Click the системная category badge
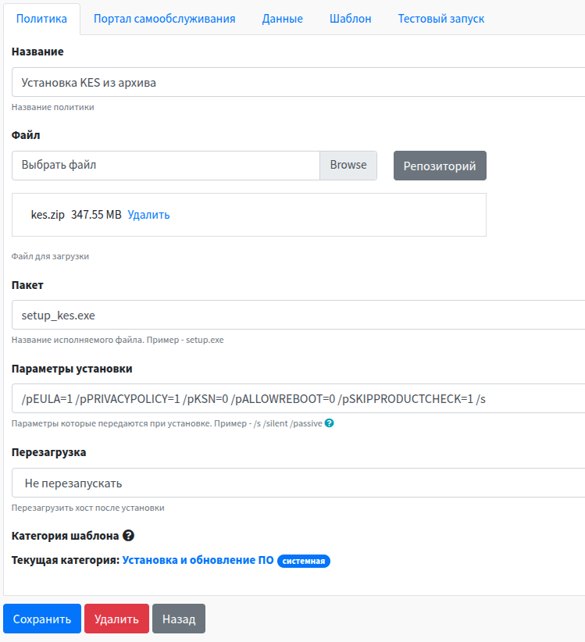Viewport: 585px width, 642px height. pyautogui.click(x=304, y=562)
